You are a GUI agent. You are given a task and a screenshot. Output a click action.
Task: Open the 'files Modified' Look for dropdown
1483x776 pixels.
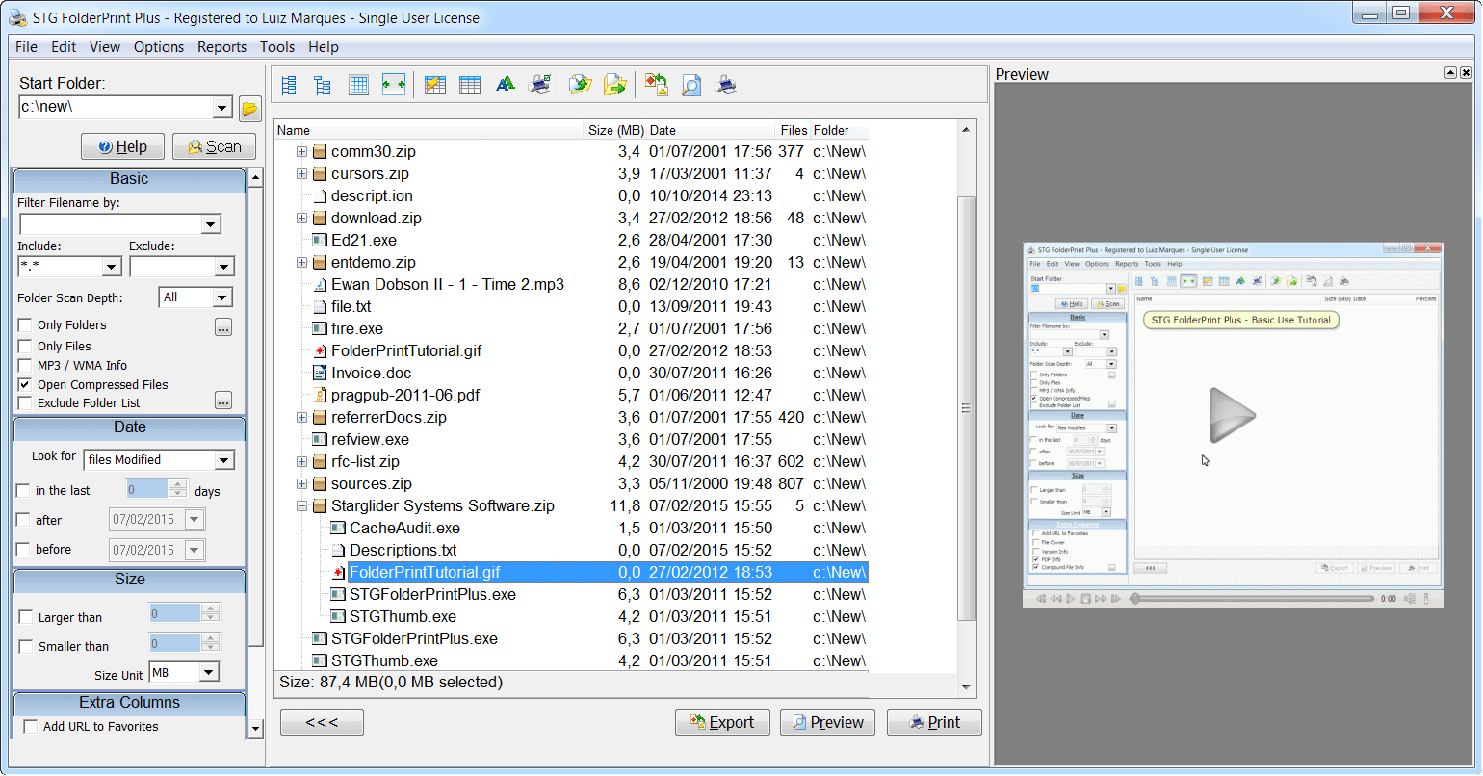224,460
